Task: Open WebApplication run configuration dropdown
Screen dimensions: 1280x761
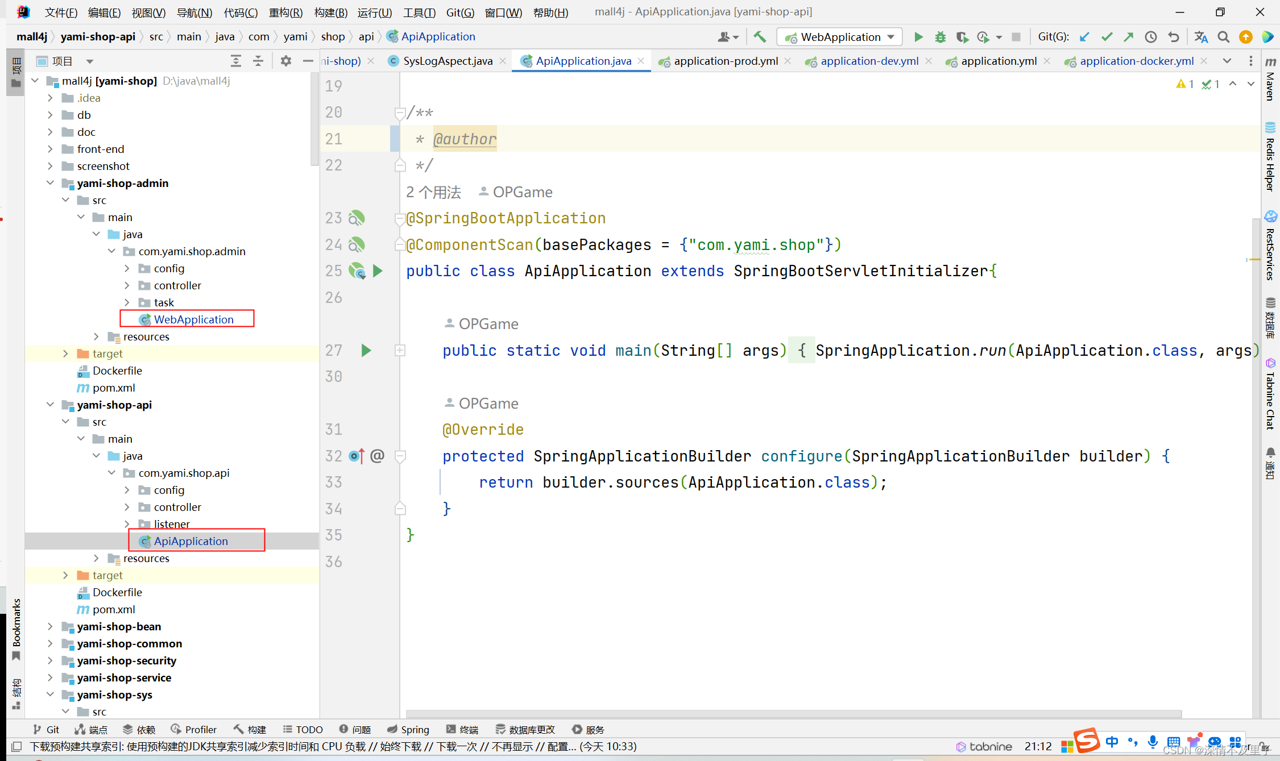Action: point(840,37)
